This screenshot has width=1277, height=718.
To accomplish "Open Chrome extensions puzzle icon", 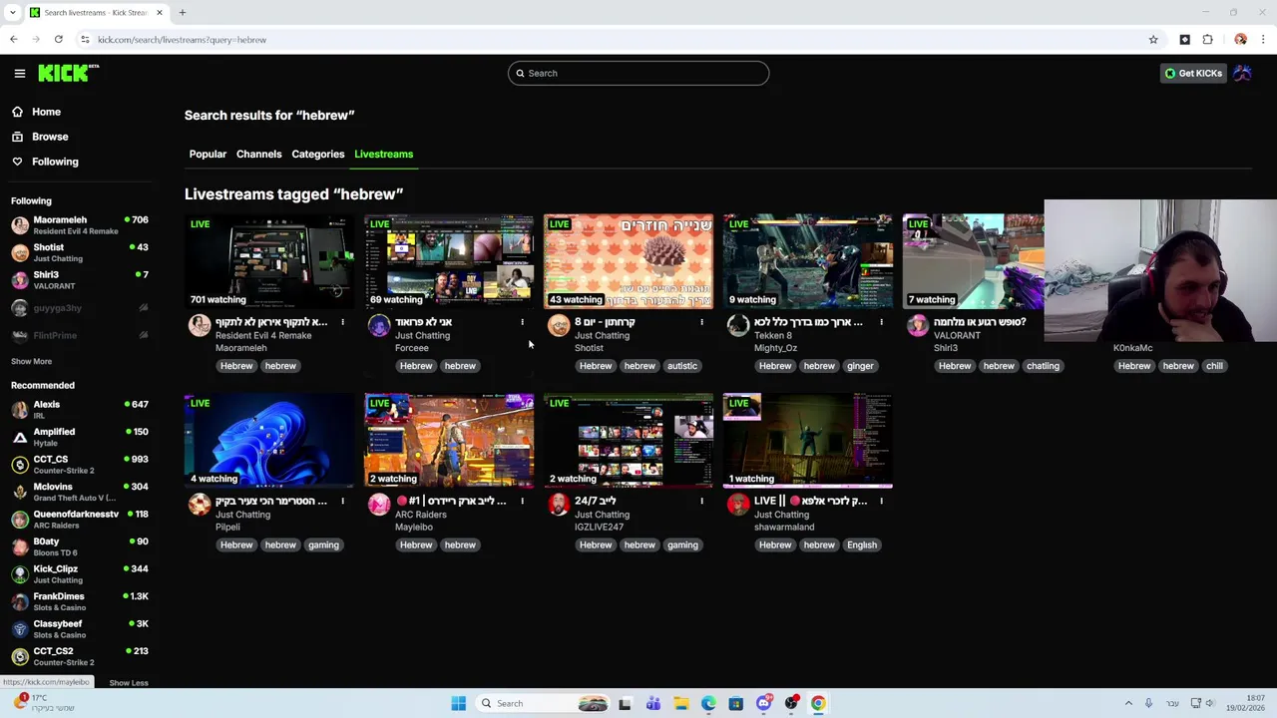I will pyautogui.click(x=1207, y=40).
